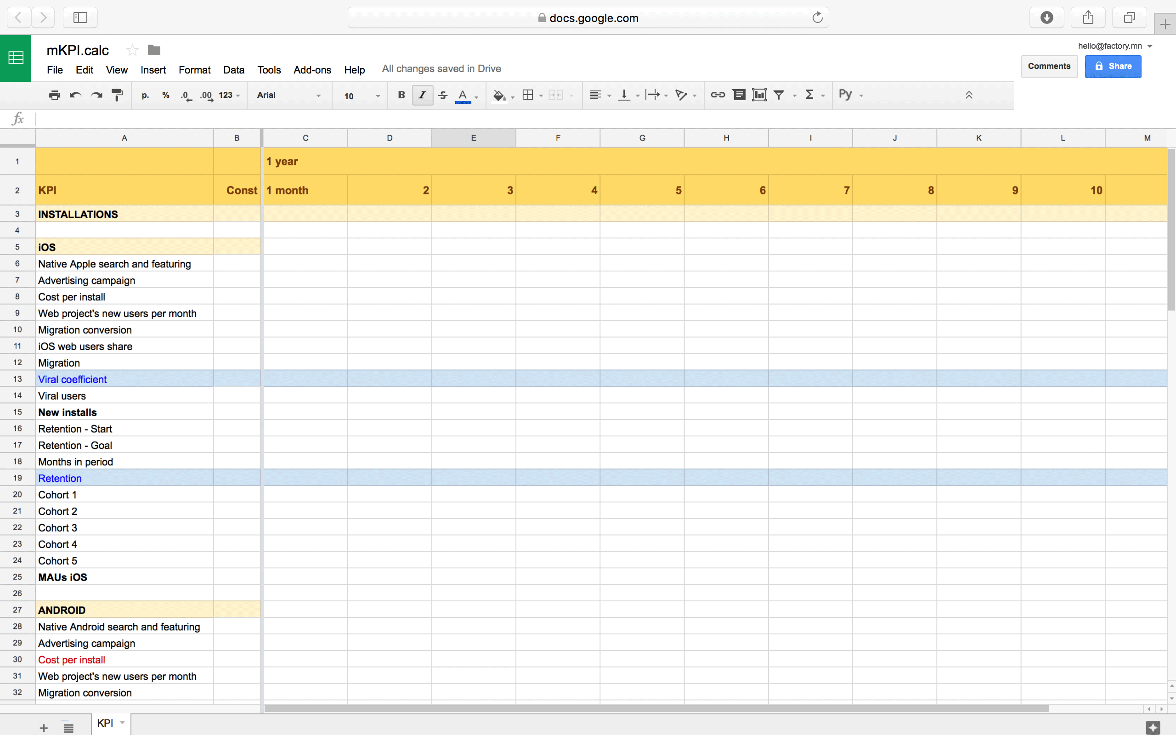This screenshot has height=735, width=1176.
Task: Click the borders icon
Action: click(528, 95)
